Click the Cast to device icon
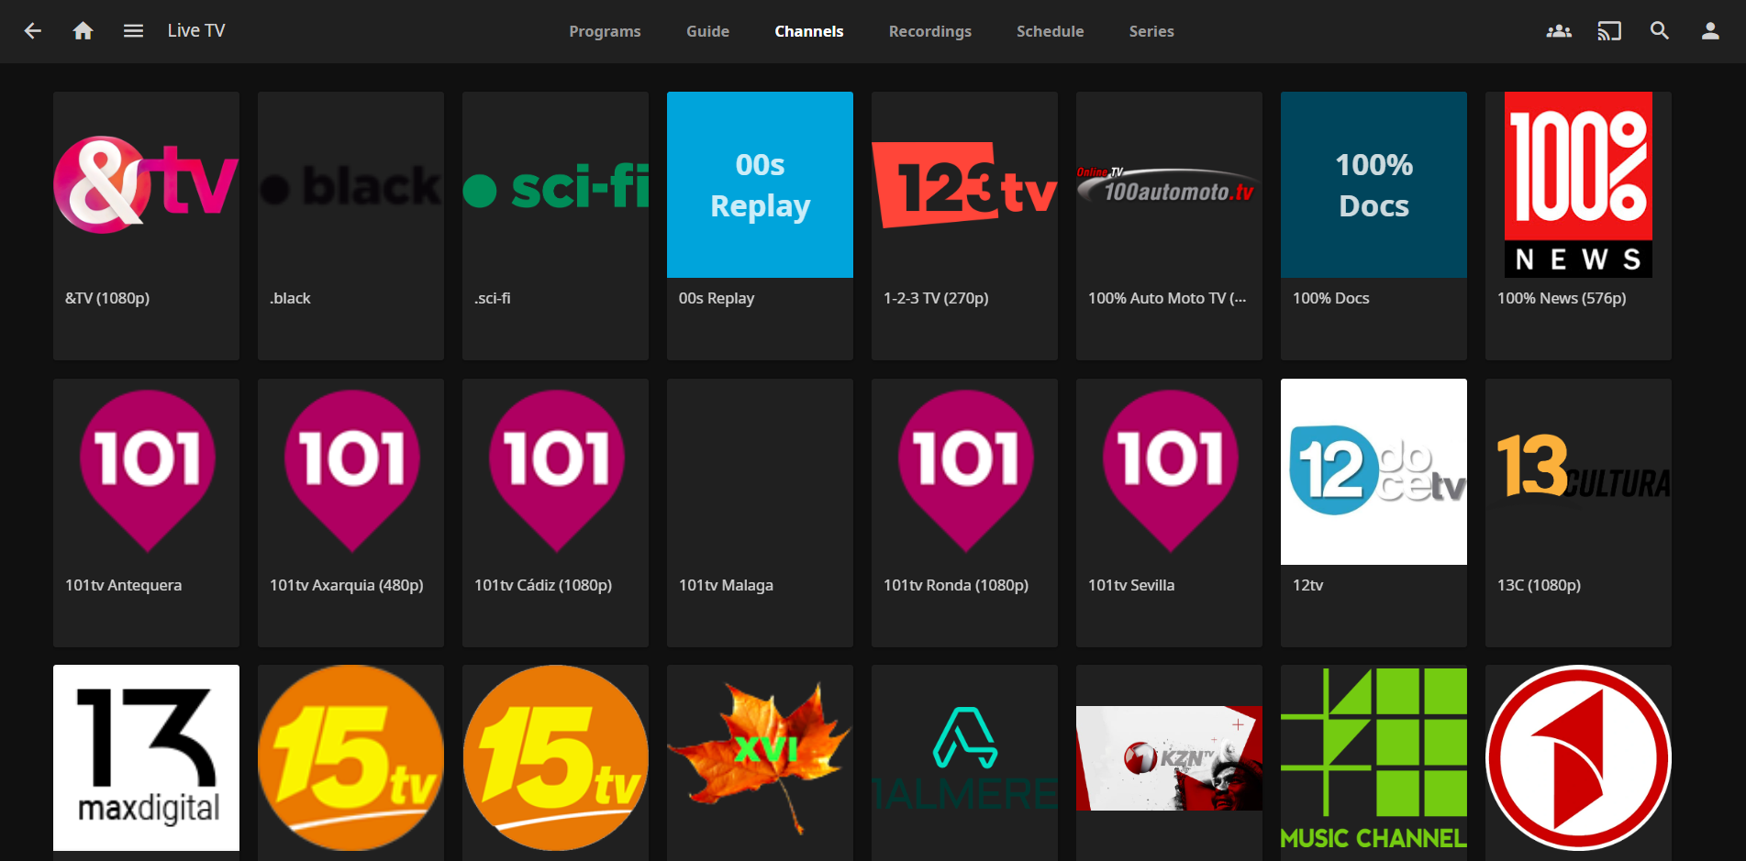Viewport: 1746px width, 861px height. coord(1609,31)
